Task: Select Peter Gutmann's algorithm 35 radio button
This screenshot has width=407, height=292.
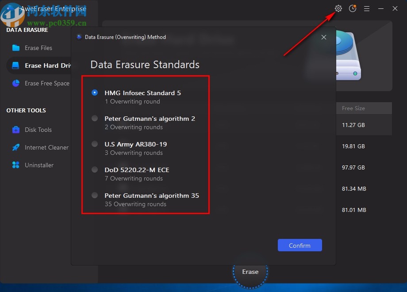Action: (95, 195)
